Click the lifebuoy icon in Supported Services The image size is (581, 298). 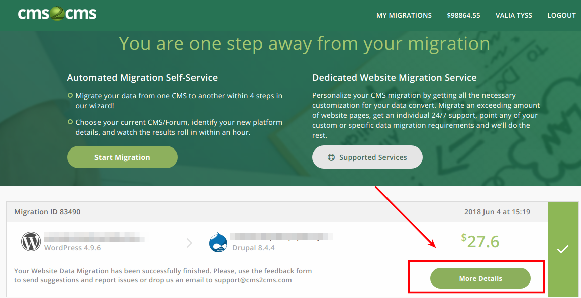point(331,157)
